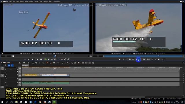
Task: Click the timeline cursor on the time scale
Action: [55, 68]
